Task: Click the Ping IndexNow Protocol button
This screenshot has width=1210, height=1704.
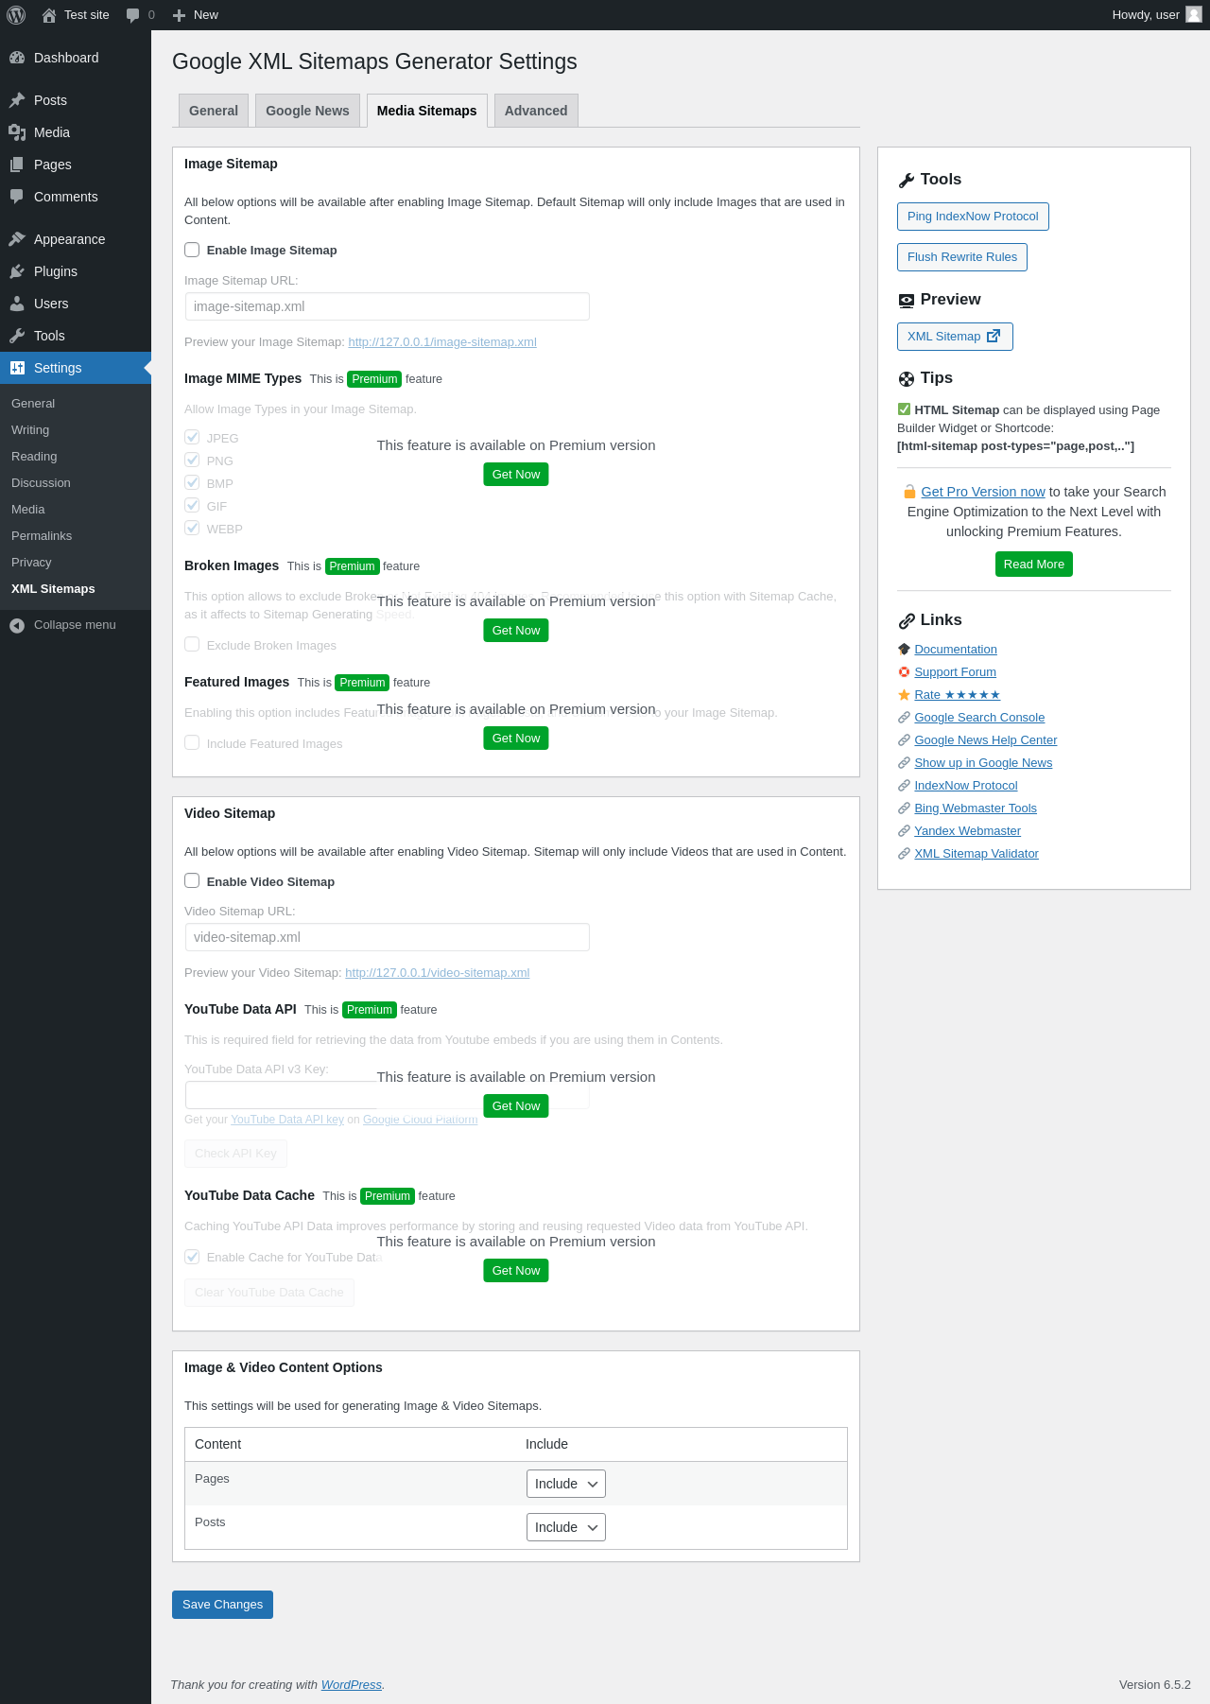Action: pyautogui.click(x=973, y=217)
